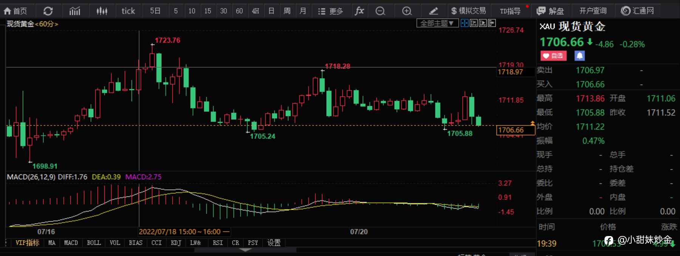Select the 5日 timeframe

tap(155, 11)
